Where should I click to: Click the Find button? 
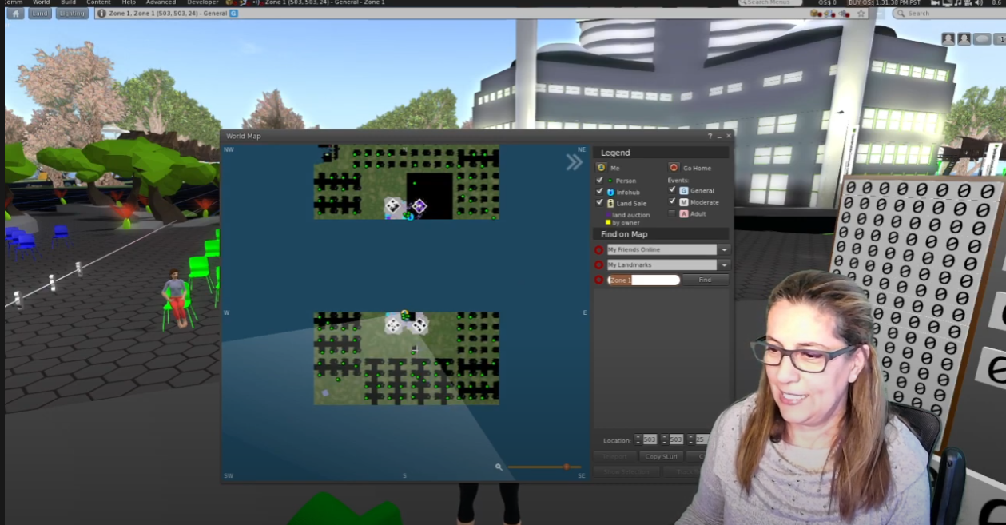705,280
